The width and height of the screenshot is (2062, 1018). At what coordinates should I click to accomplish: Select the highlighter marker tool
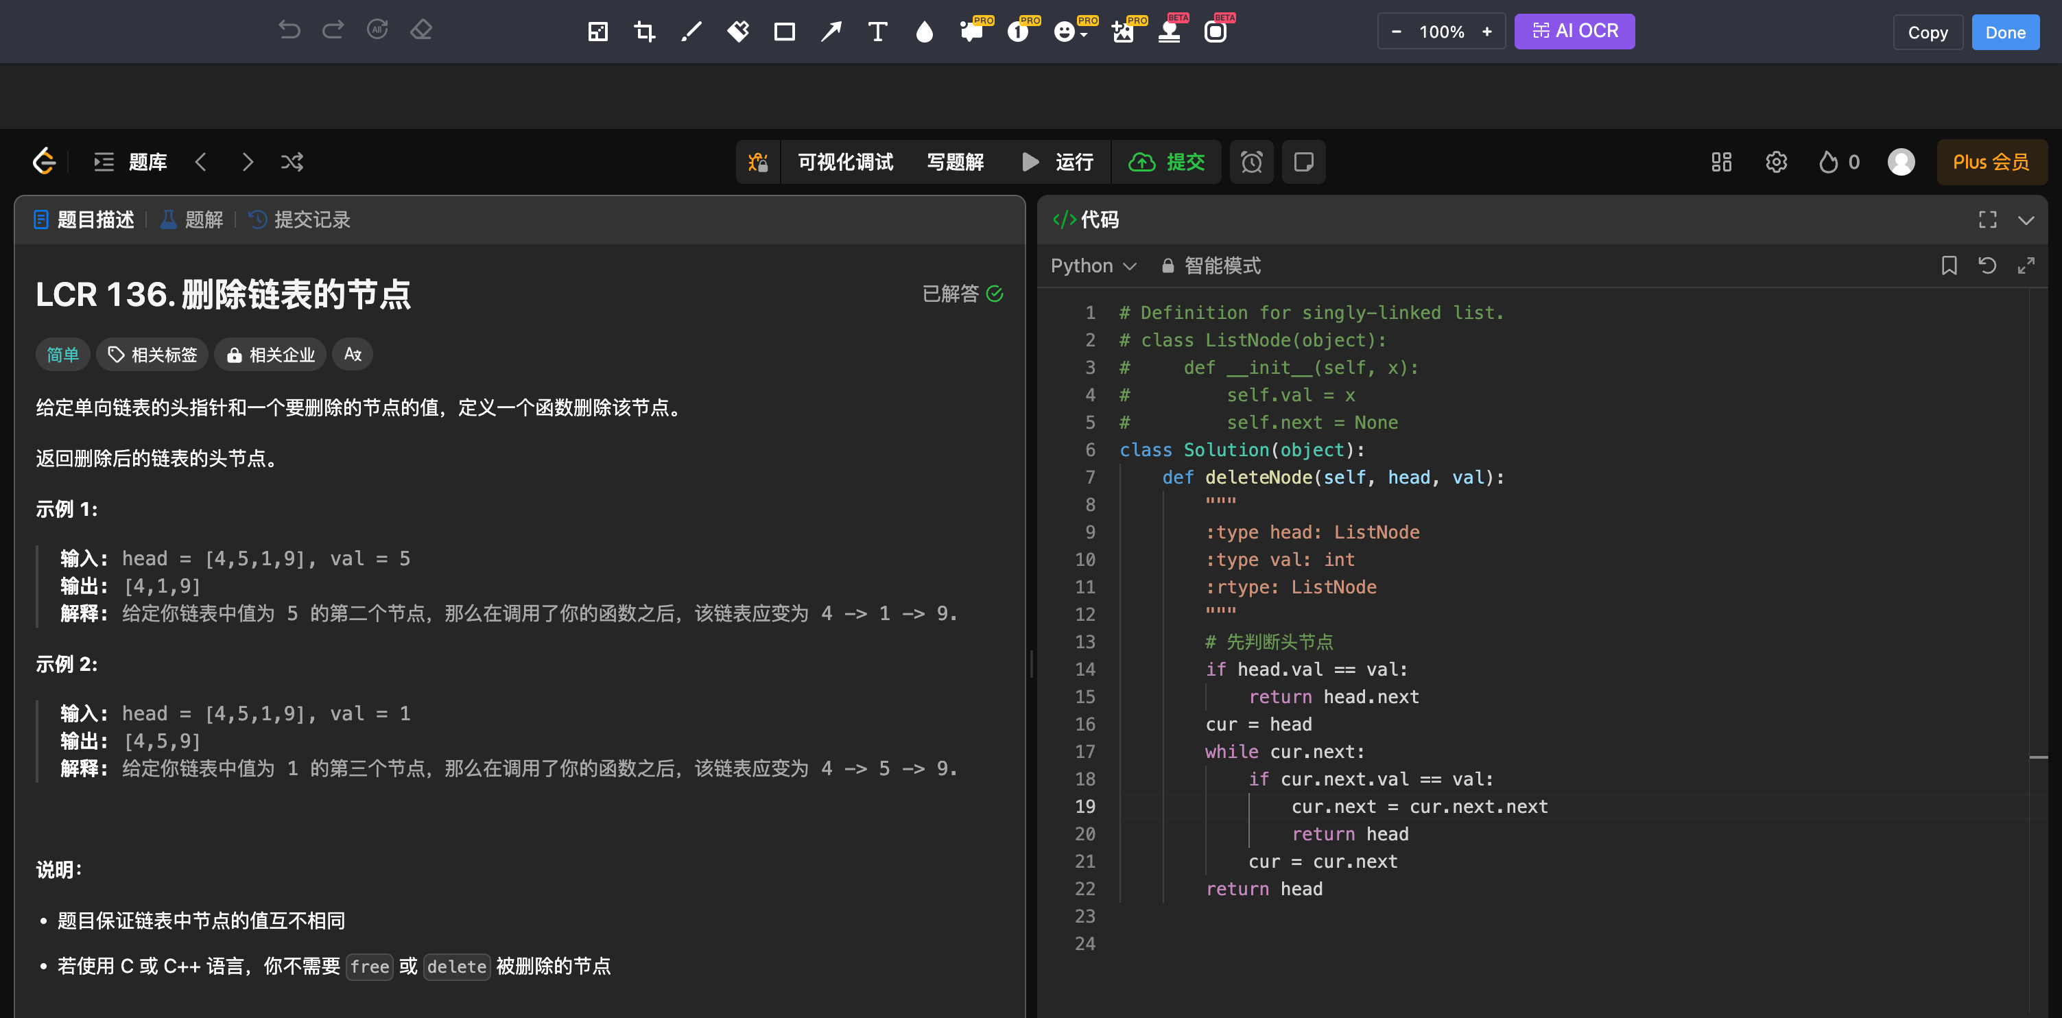coord(738,32)
